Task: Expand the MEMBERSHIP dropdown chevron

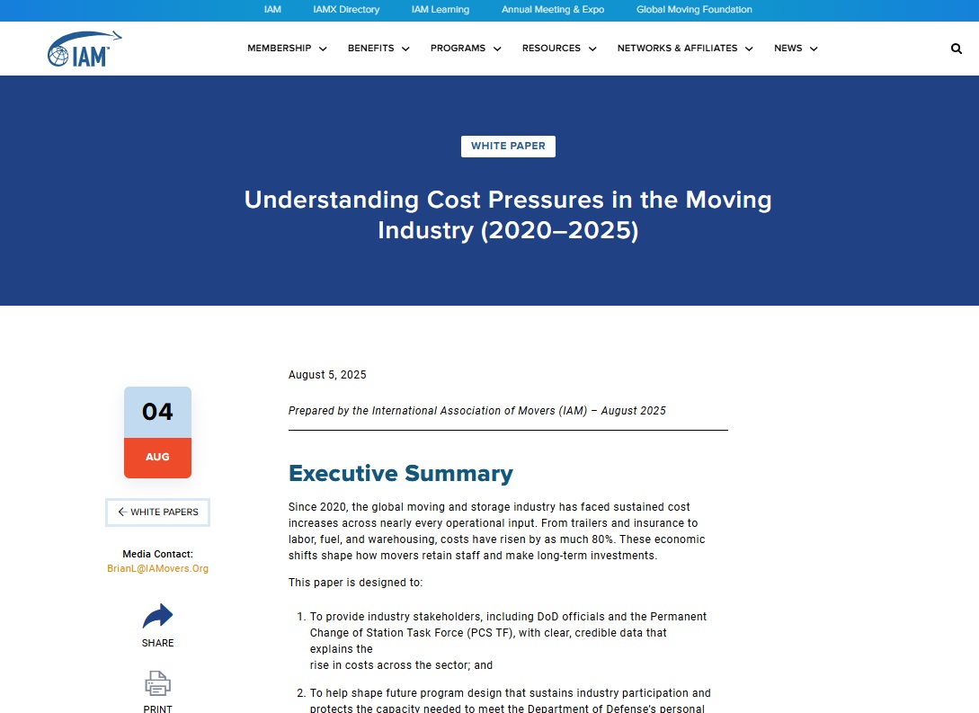Action: [x=324, y=49]
